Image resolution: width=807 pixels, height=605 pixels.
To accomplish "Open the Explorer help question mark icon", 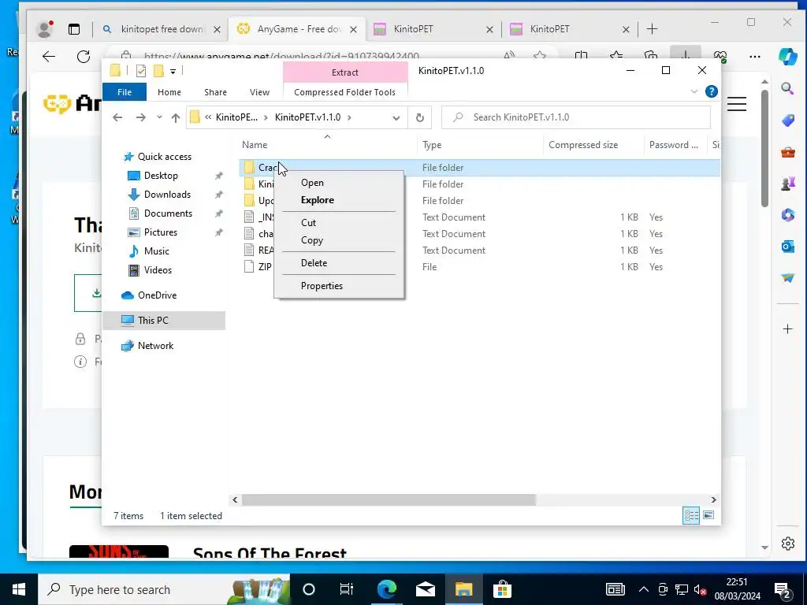I will [712, 91].
